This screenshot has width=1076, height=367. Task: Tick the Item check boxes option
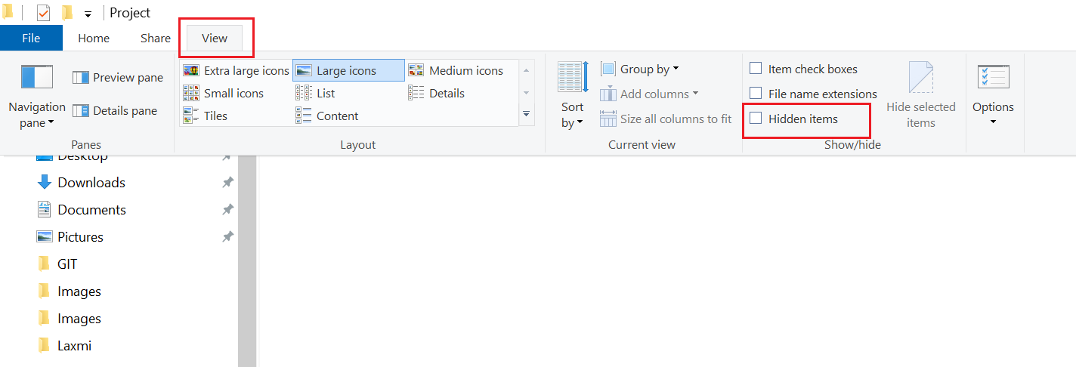[x=756, y=69]
